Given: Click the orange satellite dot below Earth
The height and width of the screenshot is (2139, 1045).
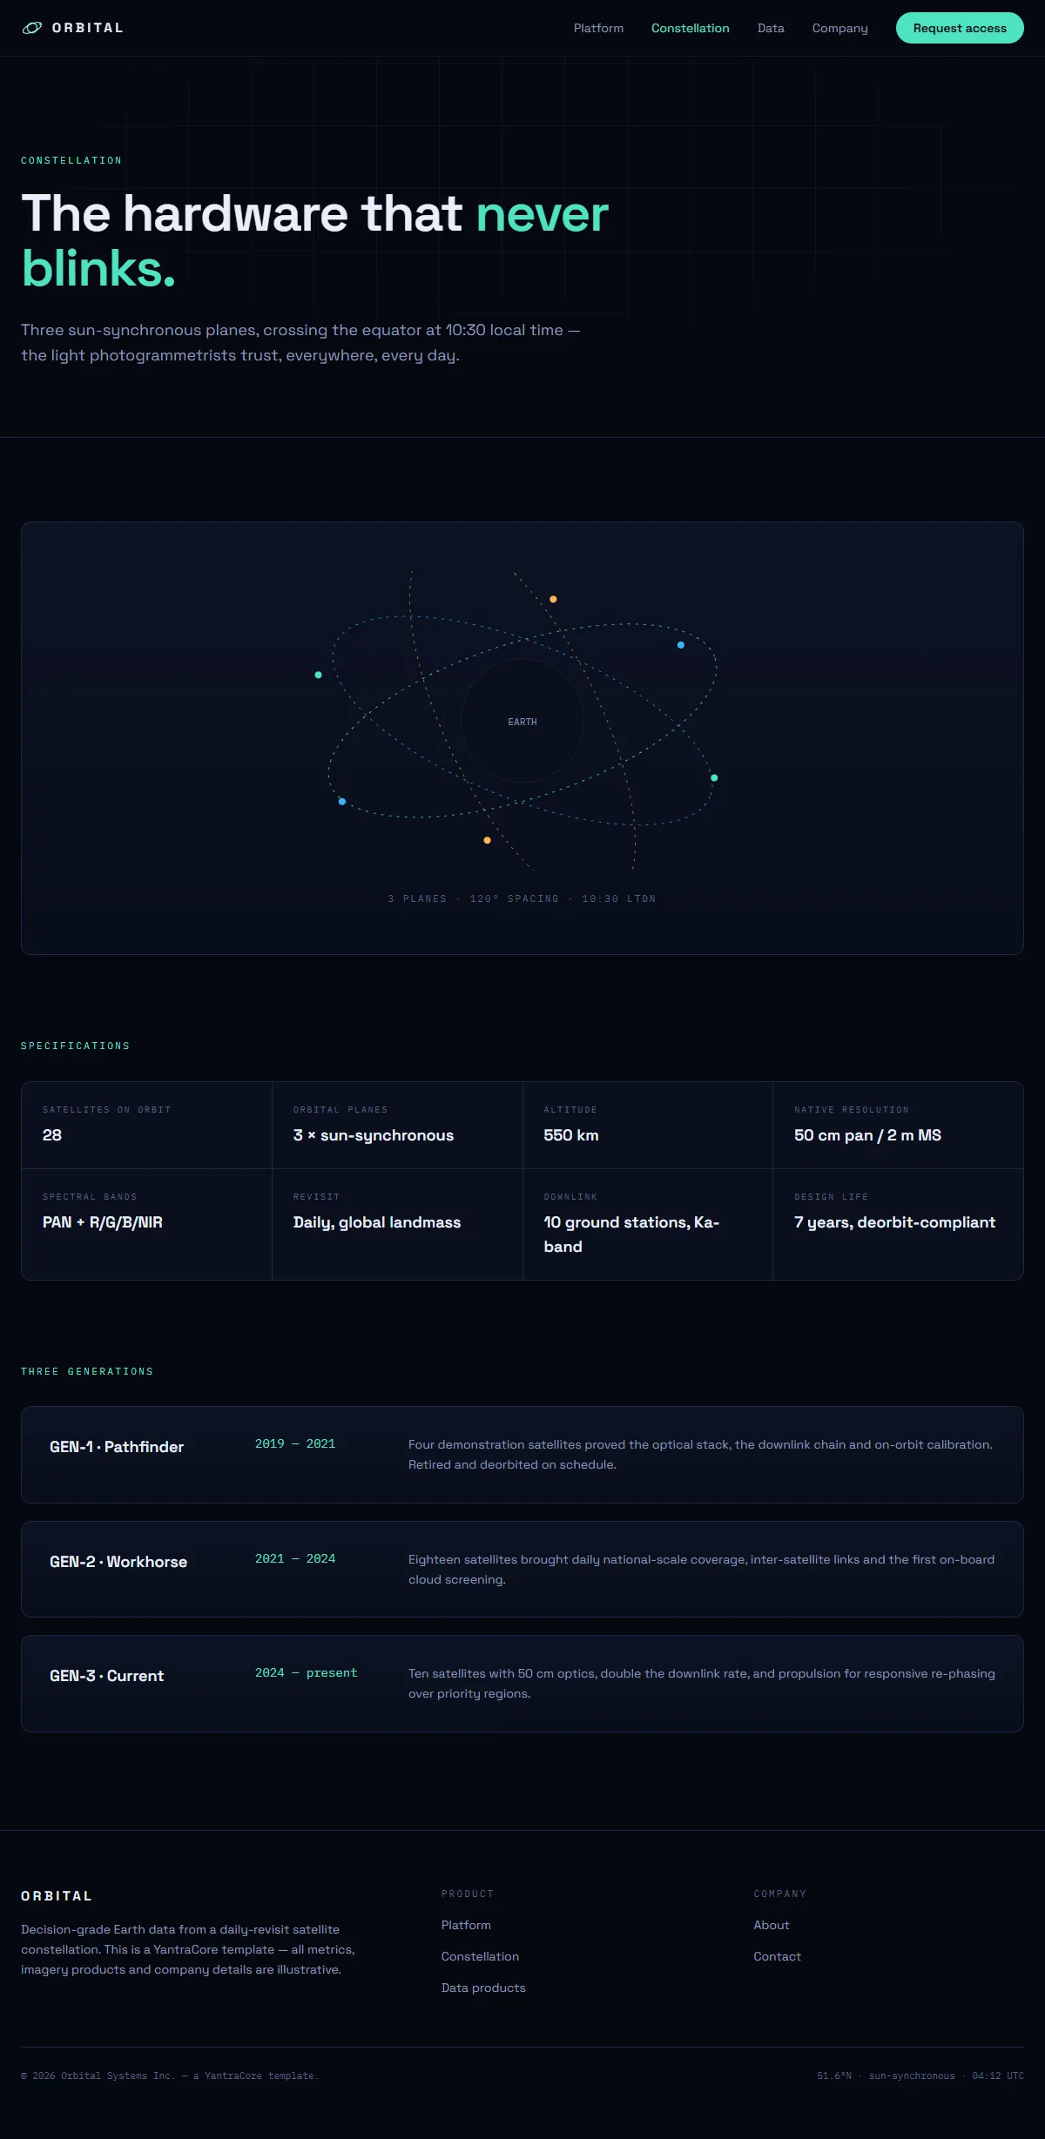Looking at the screenshot, I should click(487, 840).
